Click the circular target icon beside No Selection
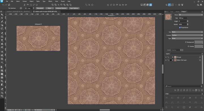The image size is (204, 111). tap(21, 8)
